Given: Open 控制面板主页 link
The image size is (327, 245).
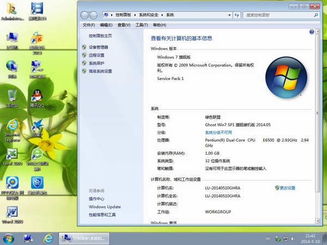Looking at the screenshot, I should click(100, 36).
